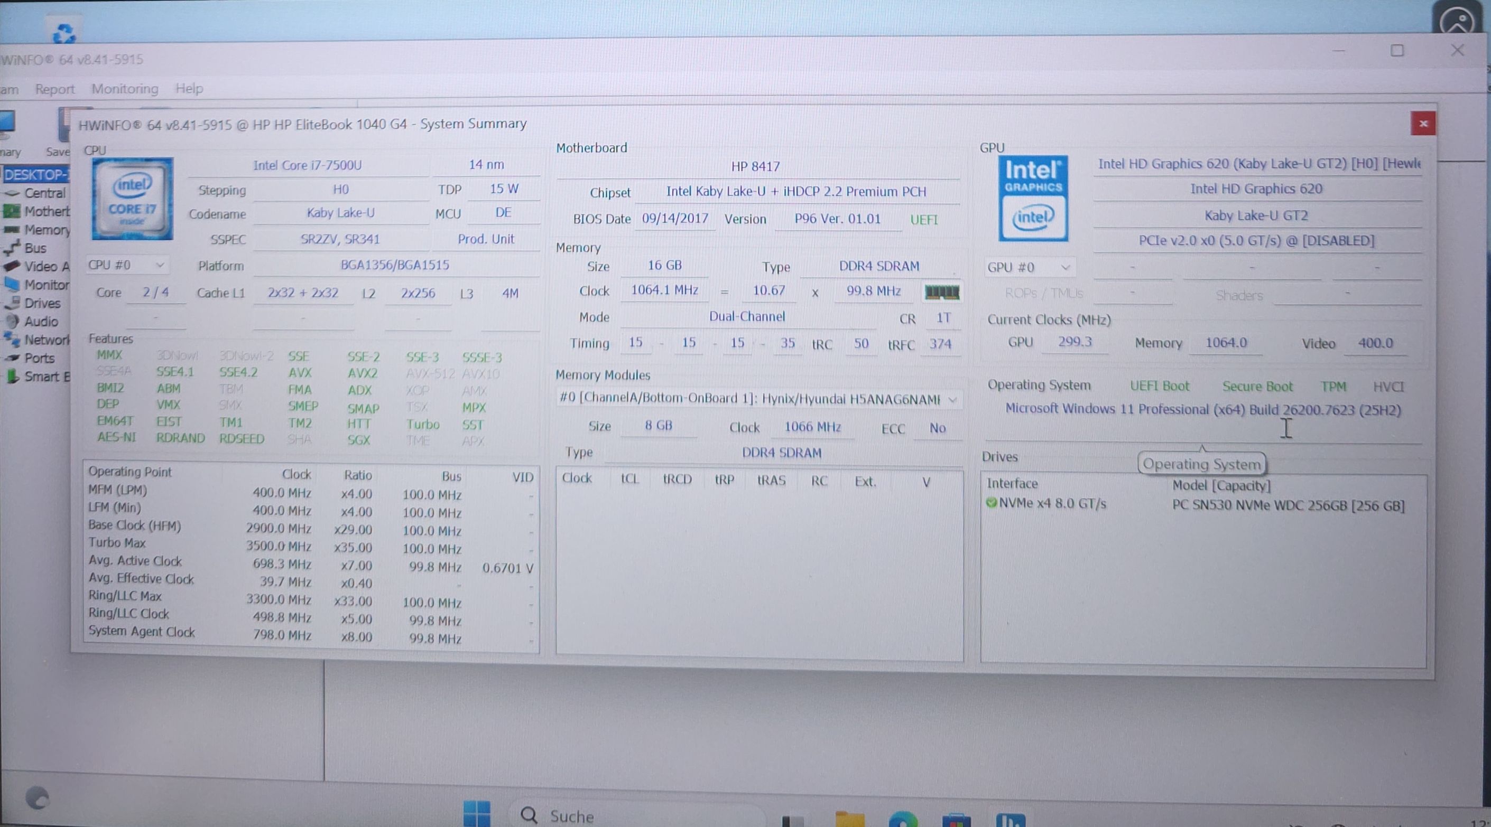Click the memory mode value Dual-Channel
This screenshot has height=827, width=1491.
coord(747,316)
